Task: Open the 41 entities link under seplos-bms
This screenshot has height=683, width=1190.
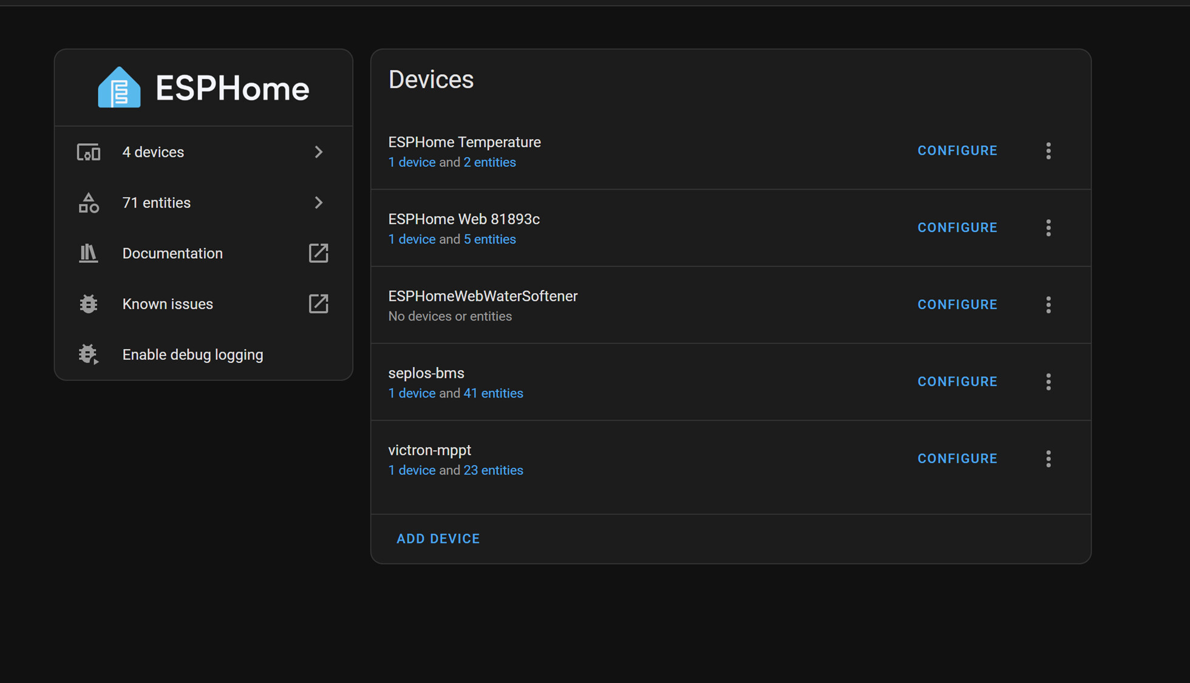Action: pyautogui.click(x=493, y=393)
